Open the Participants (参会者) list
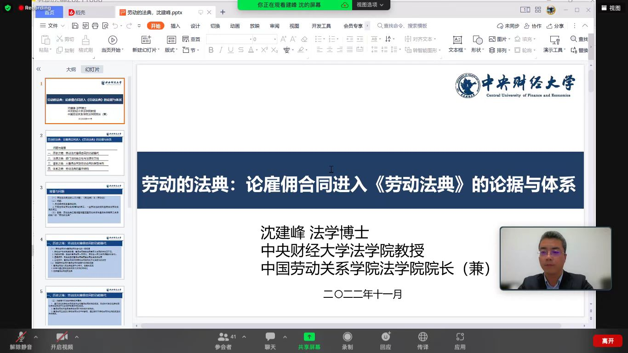The height and width of the screenshot is (353, 628). (224, 337)
